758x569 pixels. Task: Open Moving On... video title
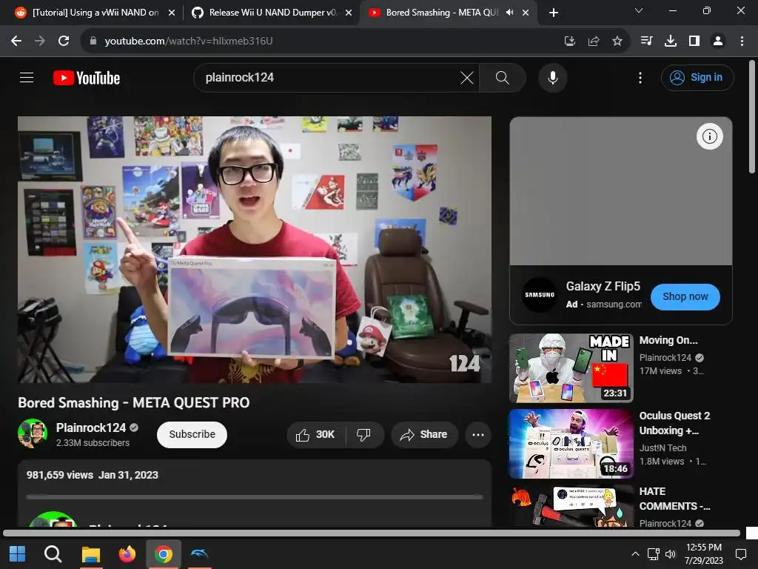point(668,341)
